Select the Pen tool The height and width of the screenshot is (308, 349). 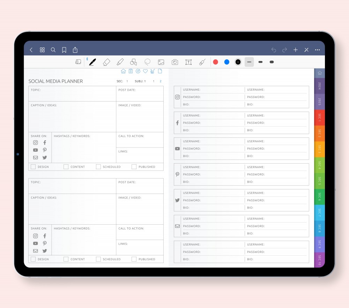[92, 62]
